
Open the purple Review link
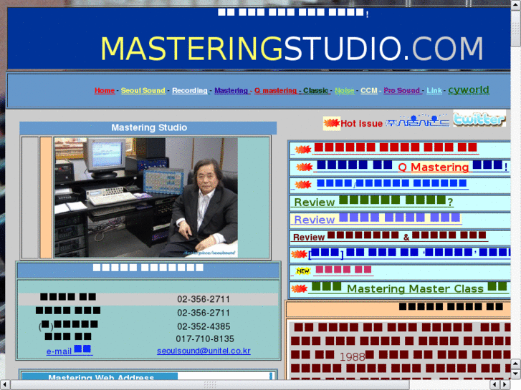point(377,219)
